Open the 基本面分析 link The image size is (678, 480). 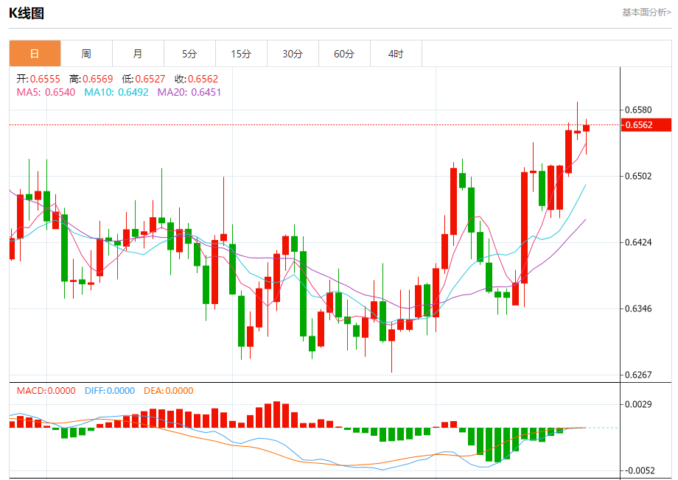click(646, 13)
